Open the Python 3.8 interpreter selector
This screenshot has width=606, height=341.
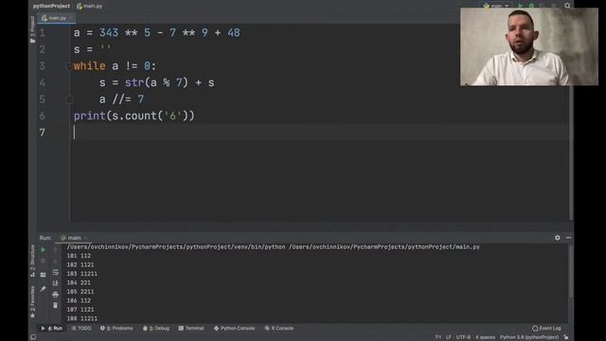(529, 337)
